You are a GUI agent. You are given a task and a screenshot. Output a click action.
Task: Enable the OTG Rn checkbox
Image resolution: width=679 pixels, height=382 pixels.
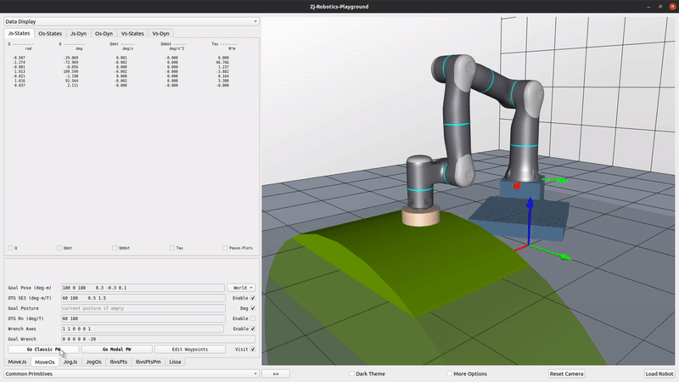[x=253, y=318]
